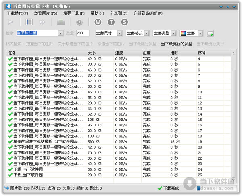242x196 pixels.
Task: Sort by the 任务 column header
Action: tap(46, 53)
